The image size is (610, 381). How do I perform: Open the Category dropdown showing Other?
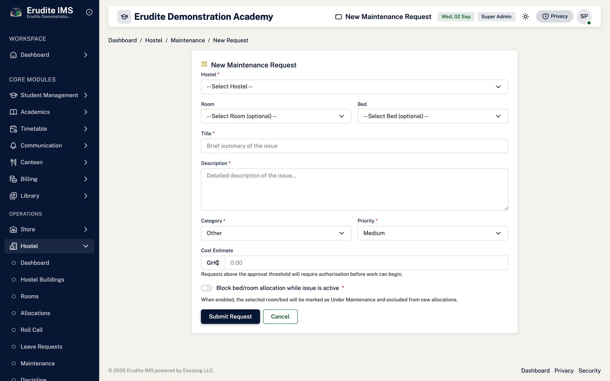tap(276, 233)
